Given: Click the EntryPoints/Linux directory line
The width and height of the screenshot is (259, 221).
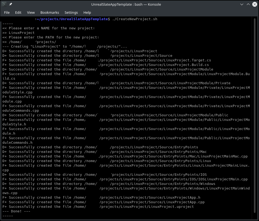Looking at the screenshot, I should pos(107,161).
